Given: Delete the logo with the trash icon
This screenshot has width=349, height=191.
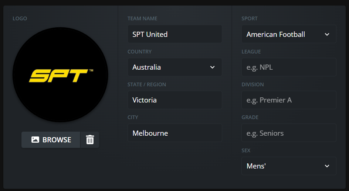Looking at the screenshot, I should pos(90,140).
